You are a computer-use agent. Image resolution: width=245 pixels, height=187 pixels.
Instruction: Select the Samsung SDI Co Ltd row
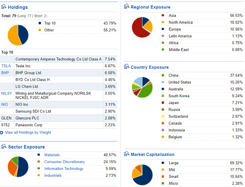point(59,111)
